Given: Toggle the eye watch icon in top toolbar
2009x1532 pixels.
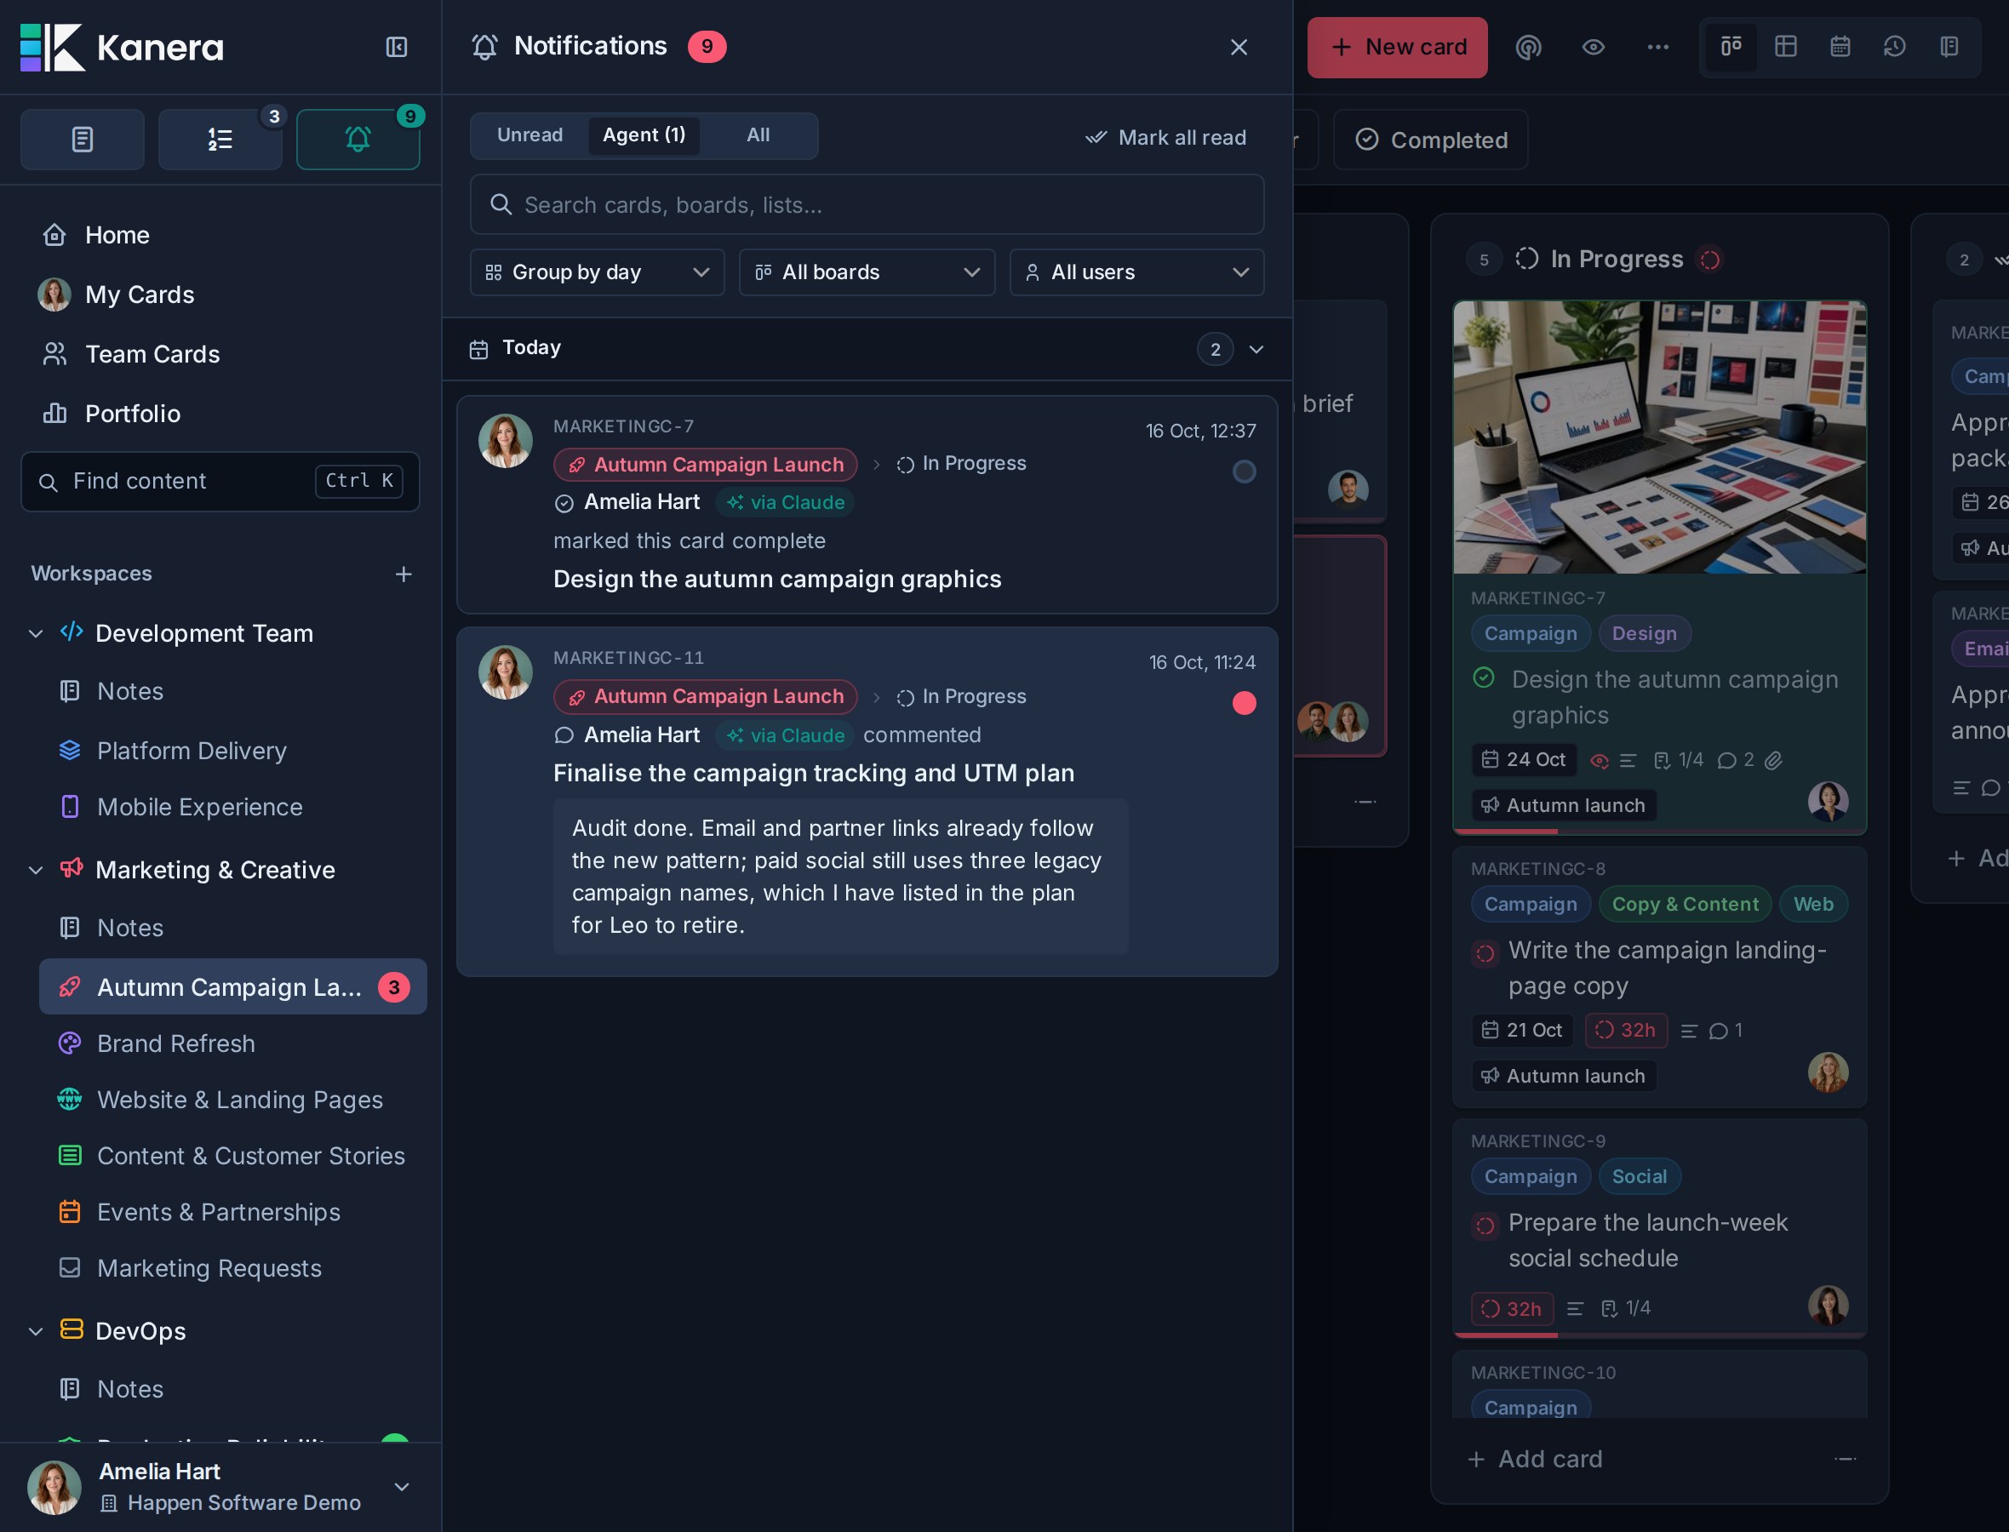Looking at the screenshot, I should (1594, 47).
